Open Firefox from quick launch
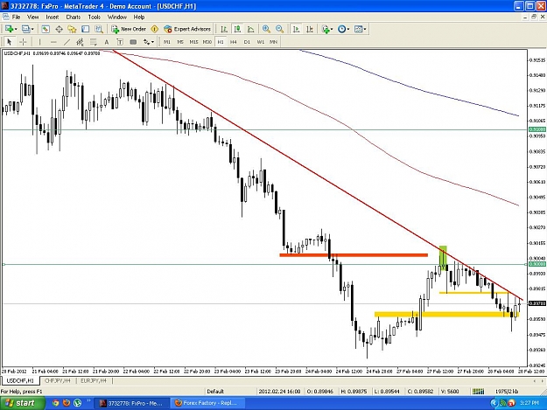Image resolution: width=547 pixels, height=410 pixels. point(67,403)
